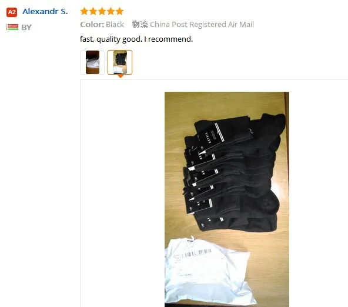
Task: Click the orange arrow under selected thumbnail
Action: (120, 76)
